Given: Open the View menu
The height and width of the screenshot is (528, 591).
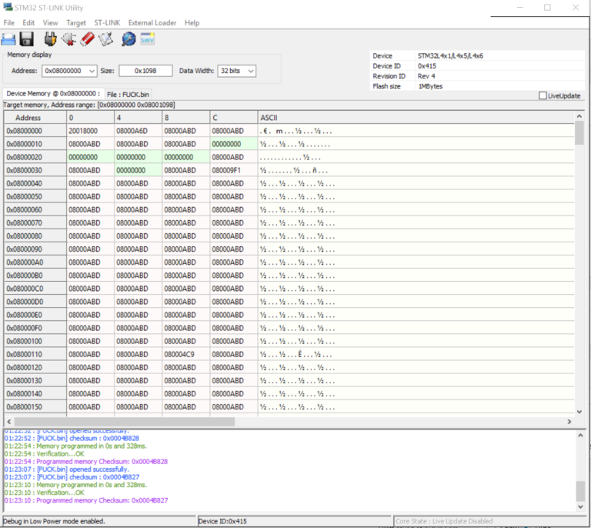Looking at the screenshot, I should [x=50, y=22].
